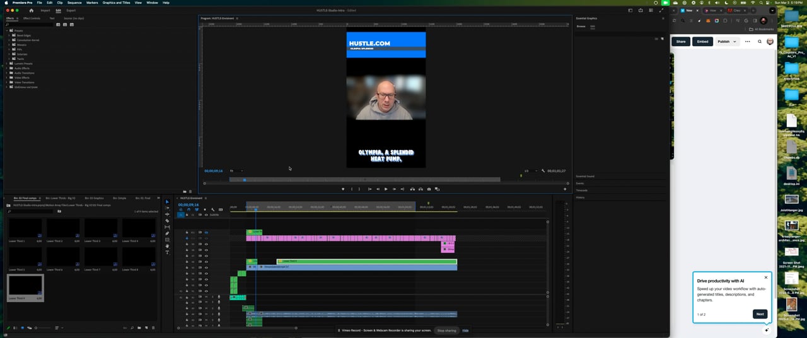Click Find magnifier icon at bin bottom
This screenshot has width=807, height=338.
[132, 328]
